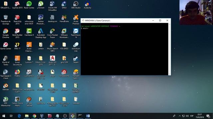
Task: Open the blender desktop icon
Action: click(6, 87)
